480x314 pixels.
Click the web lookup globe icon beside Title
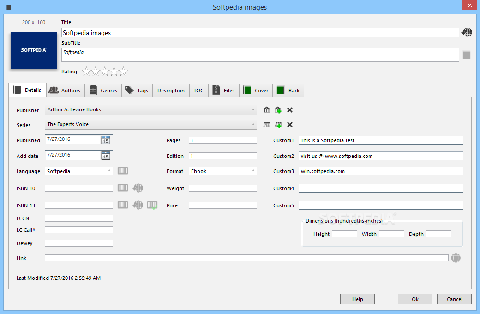point(467,32)
